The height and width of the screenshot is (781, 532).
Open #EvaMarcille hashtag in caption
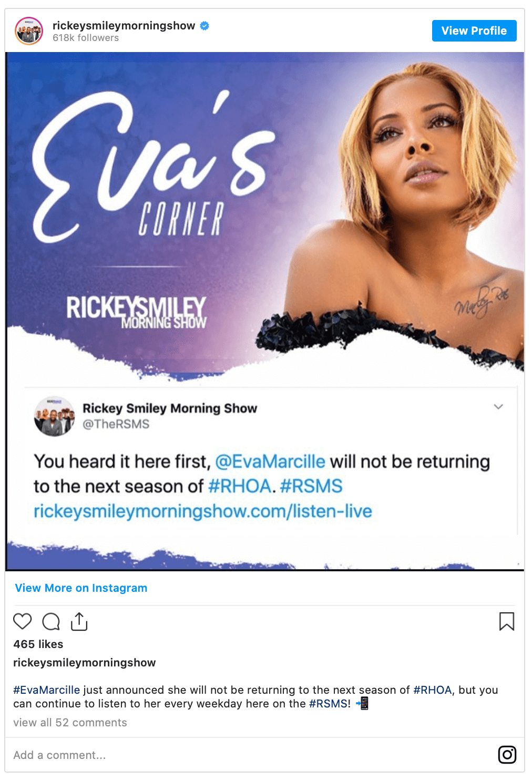point(47,690)
